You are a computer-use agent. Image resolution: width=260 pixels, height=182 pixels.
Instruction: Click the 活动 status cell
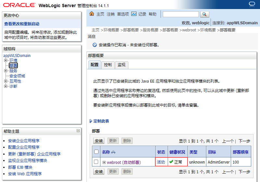coord(161,162)
